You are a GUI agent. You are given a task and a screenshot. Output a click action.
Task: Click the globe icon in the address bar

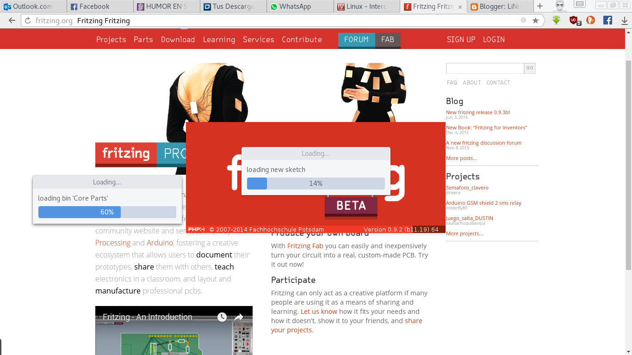524,20
